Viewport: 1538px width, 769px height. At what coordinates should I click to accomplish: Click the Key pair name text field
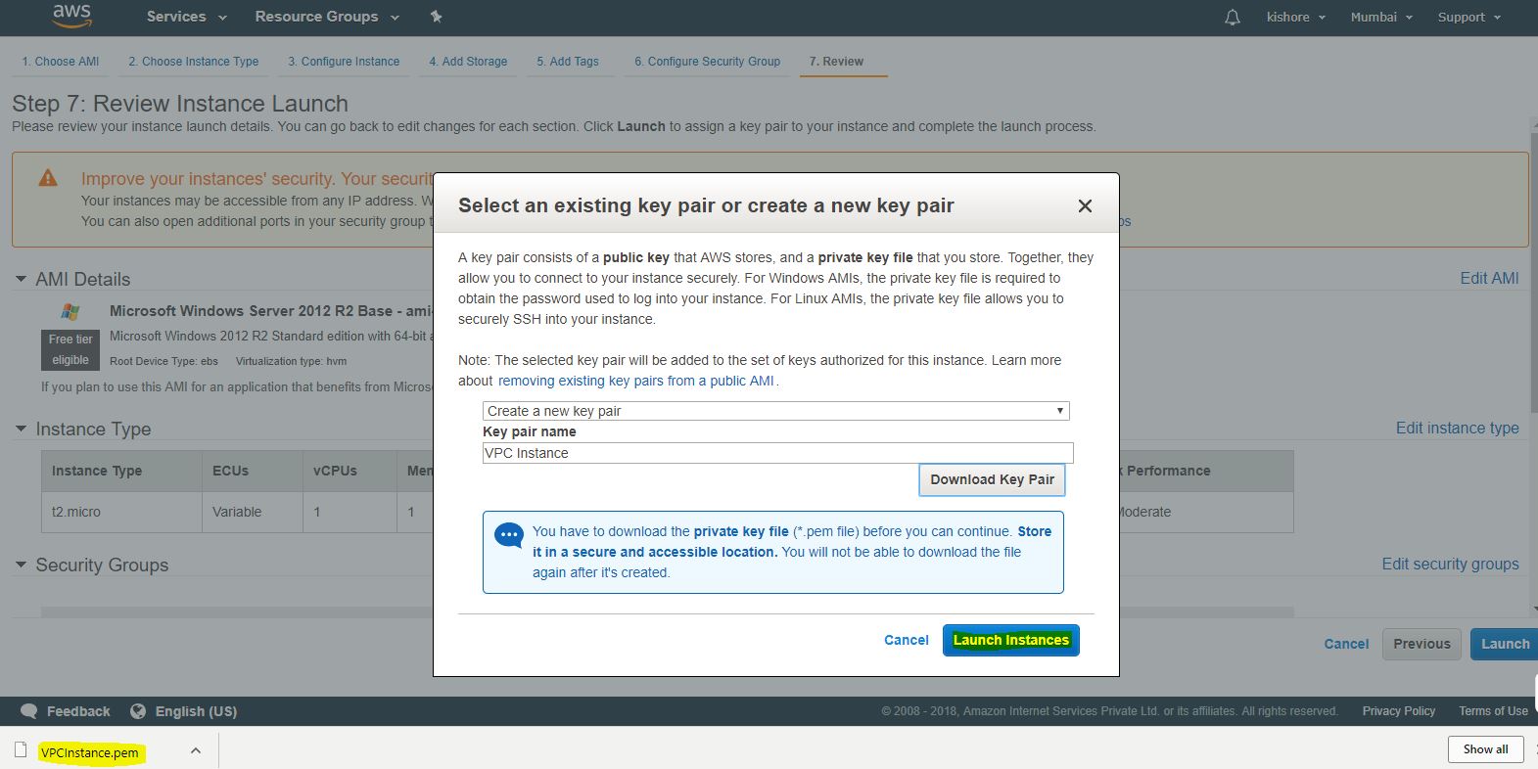(777, 453)
